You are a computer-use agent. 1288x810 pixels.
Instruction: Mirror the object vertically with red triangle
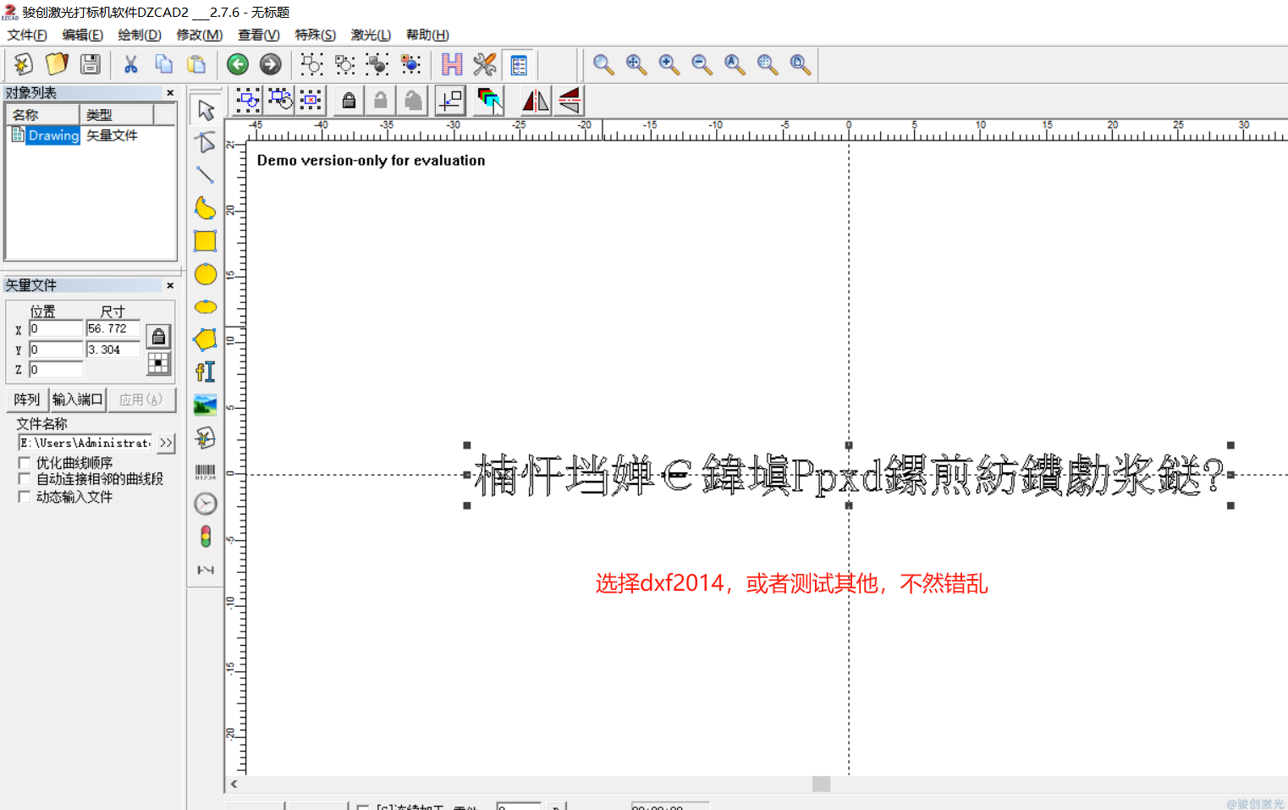[570, 101]
